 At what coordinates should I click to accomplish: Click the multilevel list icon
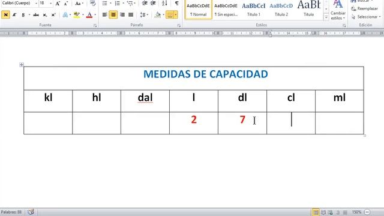130,4
